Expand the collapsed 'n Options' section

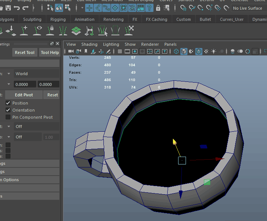tap(30, 180)
